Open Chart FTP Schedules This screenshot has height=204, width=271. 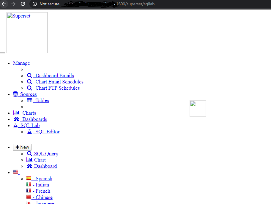click(57, 88)
